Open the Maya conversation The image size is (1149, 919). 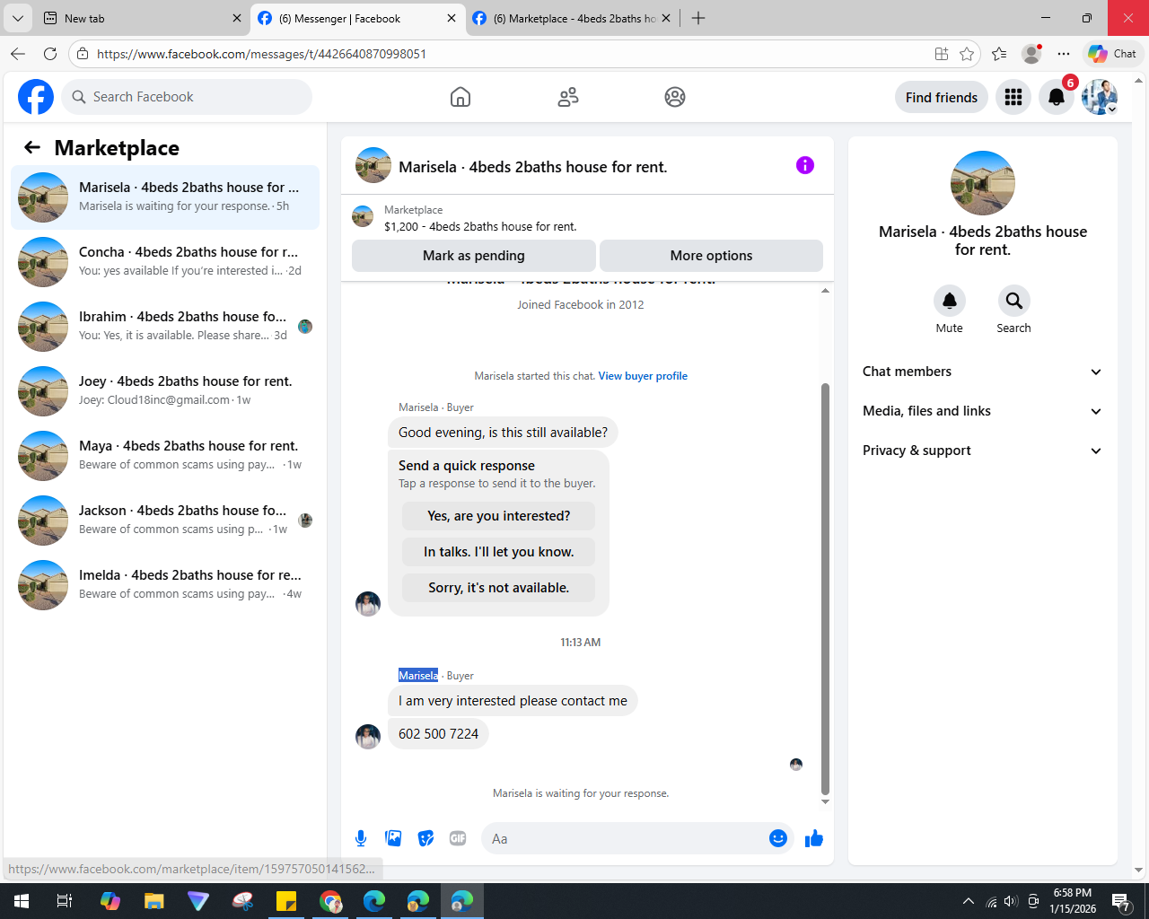(x=165, y=456)
